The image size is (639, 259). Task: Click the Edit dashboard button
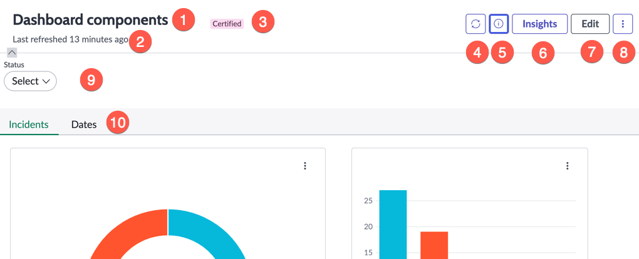590,24
